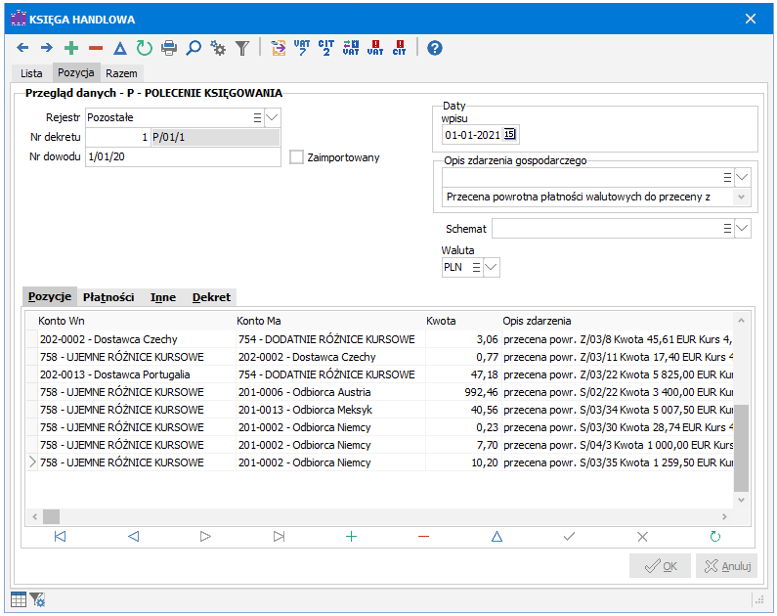Open the VAT 7 declaration icon
Image resolution: width=777 pixels, height=616 pixels.
[302, 48]
